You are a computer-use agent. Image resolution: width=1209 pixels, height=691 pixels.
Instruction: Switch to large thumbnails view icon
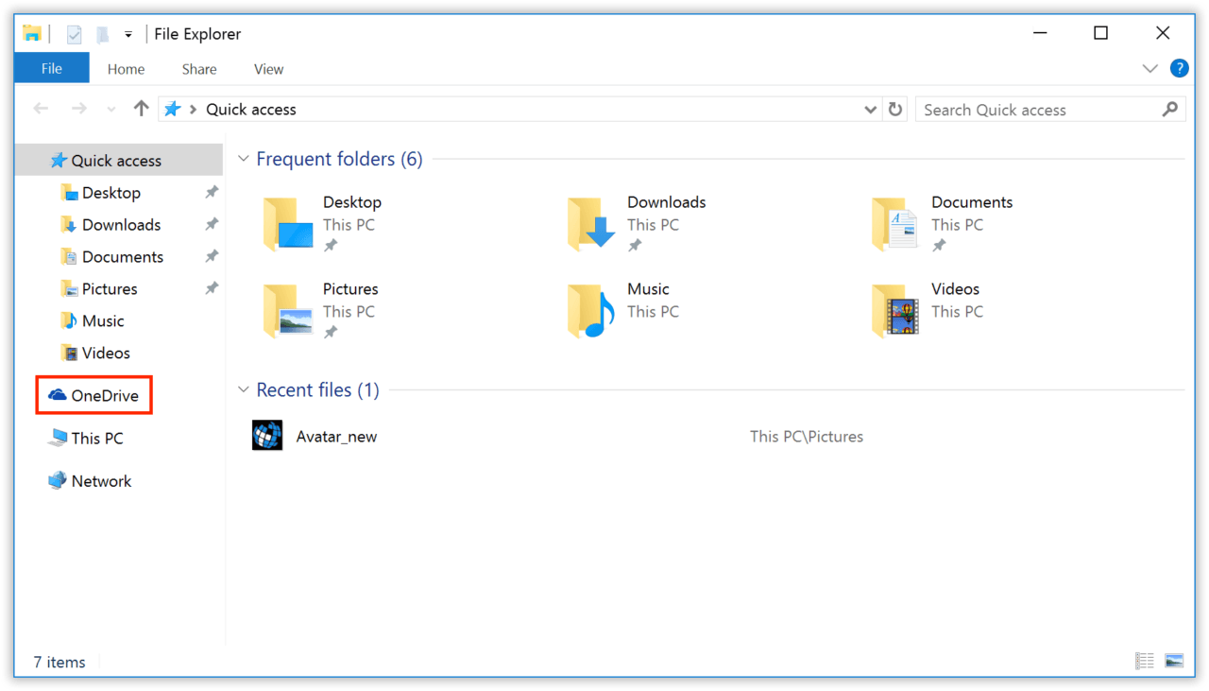click(x=1174, y=661)
